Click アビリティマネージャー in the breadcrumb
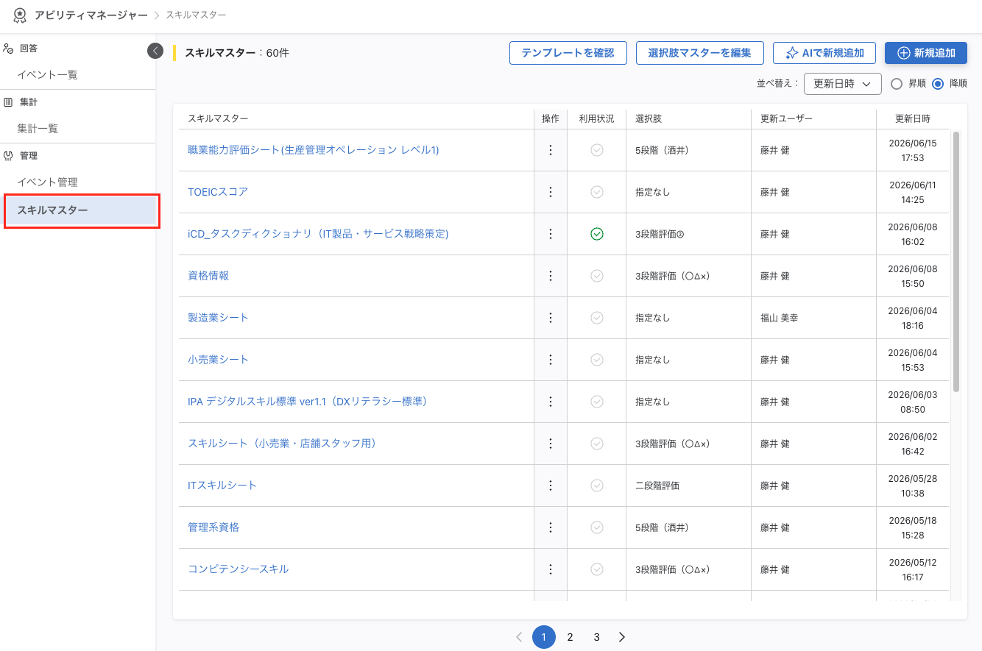Viewport: 982px width, 651px height. (x=91, y=15)
